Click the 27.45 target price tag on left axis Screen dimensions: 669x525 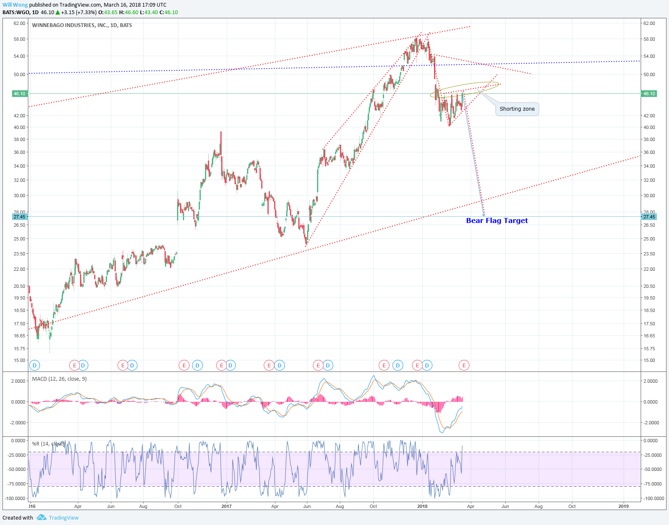(20, 217)
